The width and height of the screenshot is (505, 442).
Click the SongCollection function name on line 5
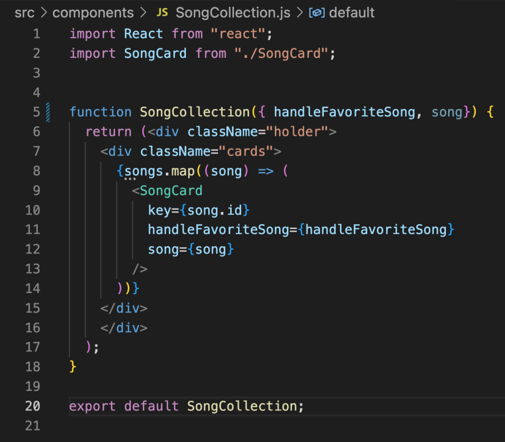tap(195, 112)
